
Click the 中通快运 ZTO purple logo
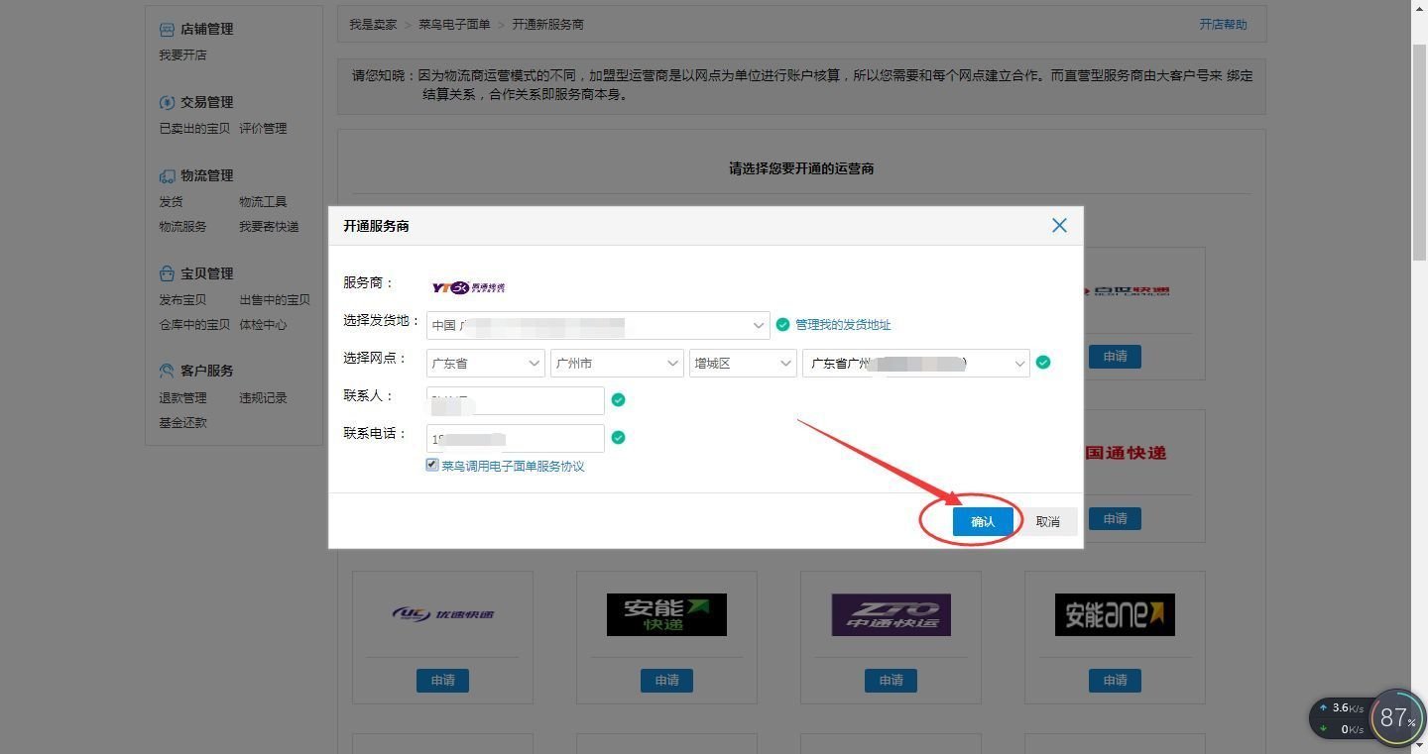click(891, 614)
